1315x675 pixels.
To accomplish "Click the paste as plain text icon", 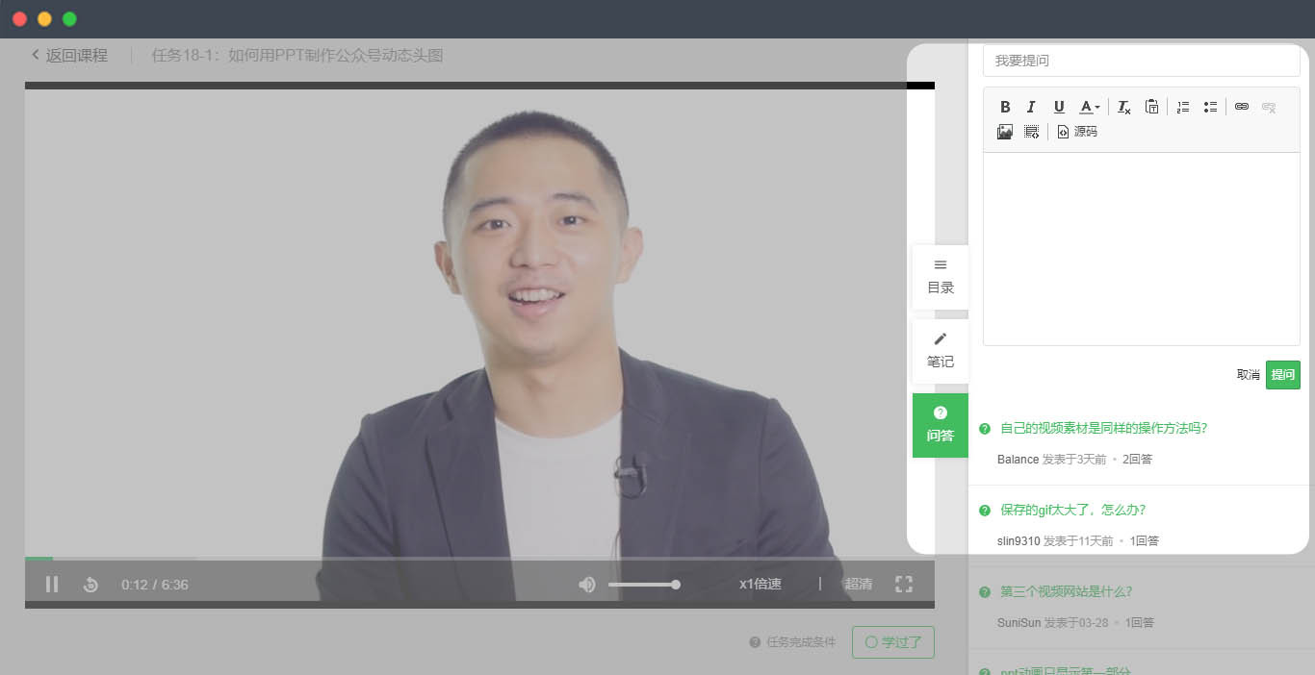I will 1151,107.
